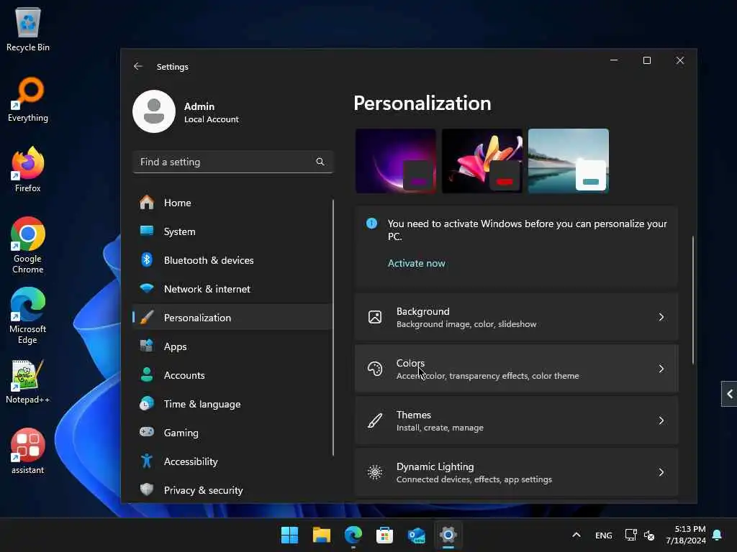The height and width of the screenshot is (552, 737).
Task: Expand the Themes settings chevron
Action: point(661,420)
